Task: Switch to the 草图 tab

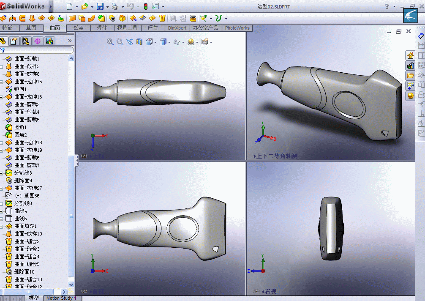Action: (31, 27)
